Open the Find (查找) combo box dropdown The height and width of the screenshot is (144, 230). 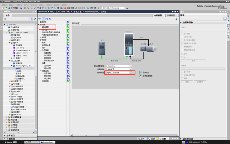pos(224,30)
